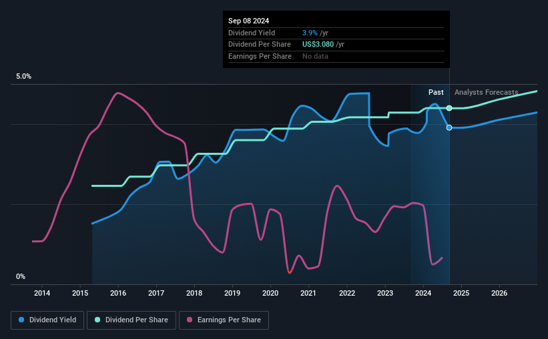Click the 2021 x-axis label

pos(308,293)
